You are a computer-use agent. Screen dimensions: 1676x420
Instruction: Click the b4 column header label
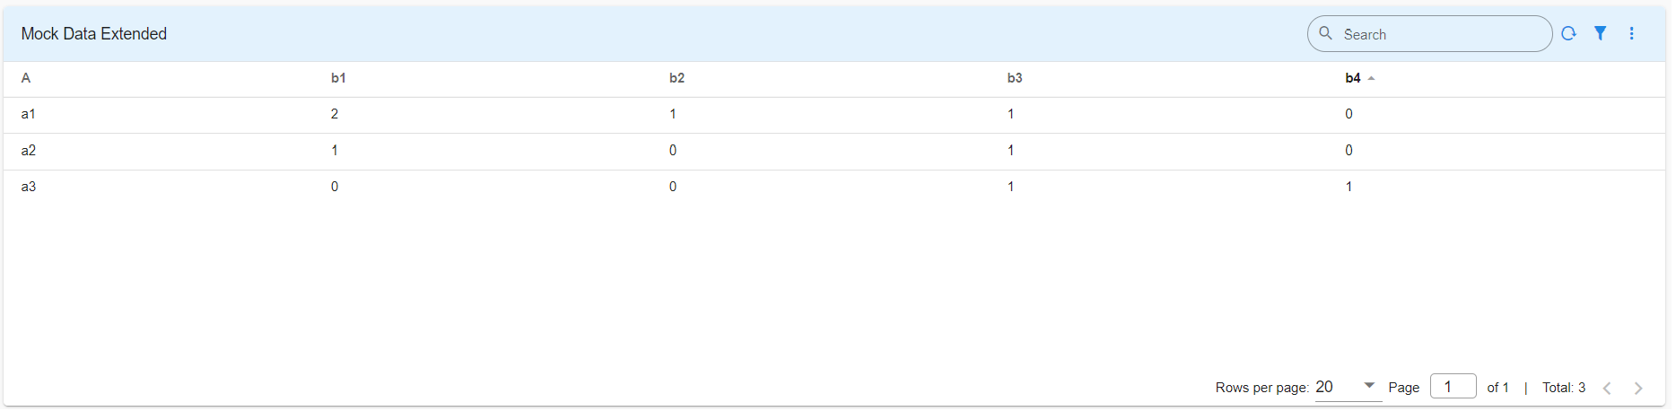1352,79
